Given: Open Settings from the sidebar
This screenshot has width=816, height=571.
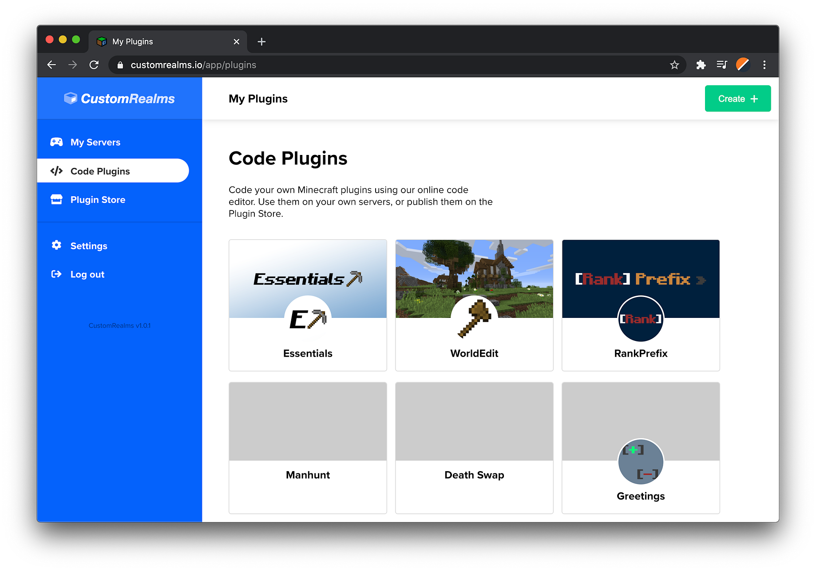Looking at the screenshot, I should pyautogui.click(x=89, y=246).
